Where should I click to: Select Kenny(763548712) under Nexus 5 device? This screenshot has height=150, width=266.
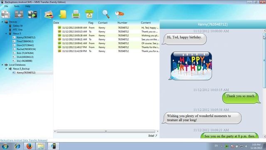point(26,37)
